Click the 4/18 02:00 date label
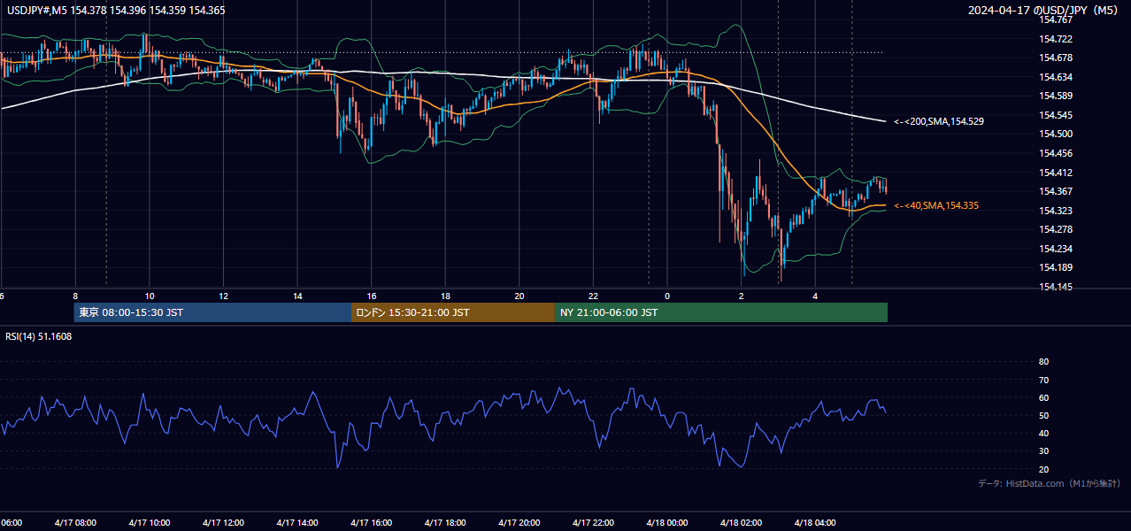Image resolution: width=1131 pixels, height=531 pixels. click(741, 522)
